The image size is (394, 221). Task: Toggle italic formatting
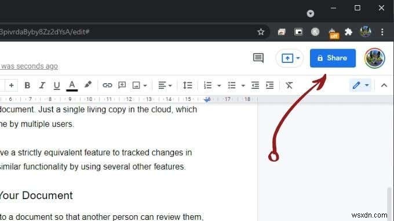point(42,85)
